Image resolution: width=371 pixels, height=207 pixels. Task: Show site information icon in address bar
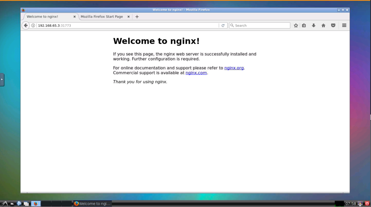33,25
